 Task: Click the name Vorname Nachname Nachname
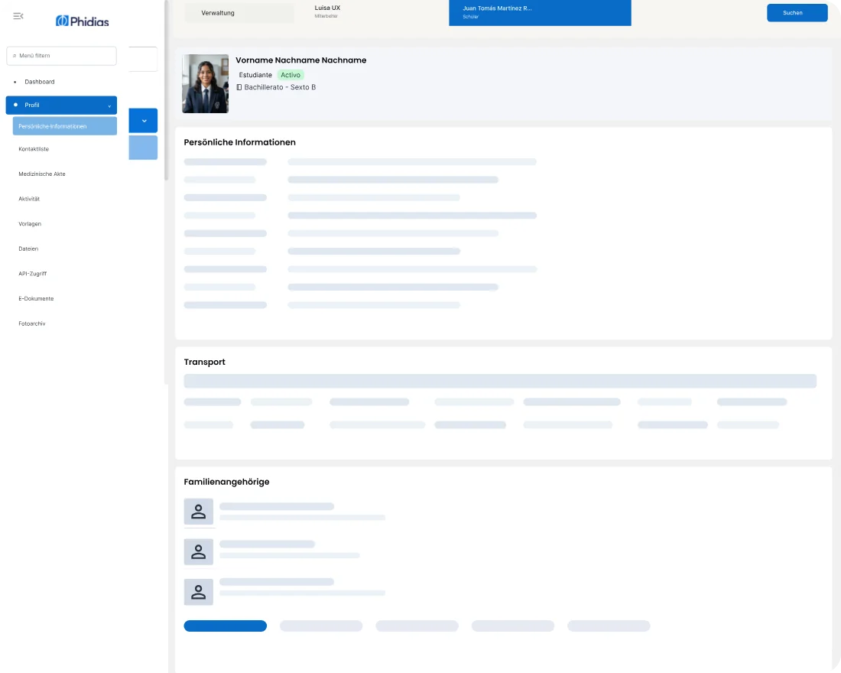(301, 60)
